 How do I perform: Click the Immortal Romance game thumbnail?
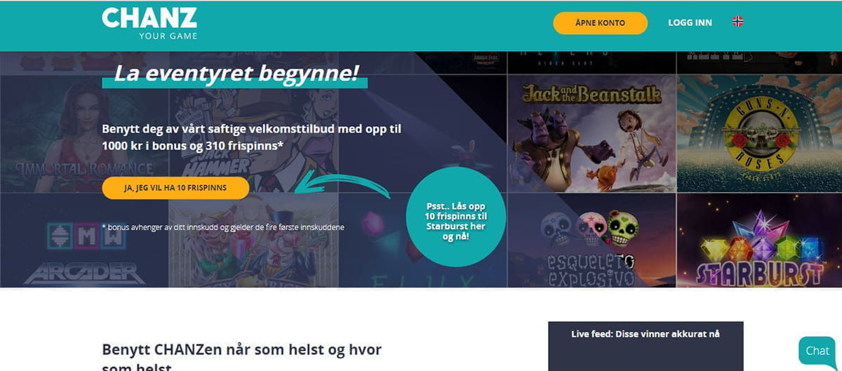tap(84, 133)
